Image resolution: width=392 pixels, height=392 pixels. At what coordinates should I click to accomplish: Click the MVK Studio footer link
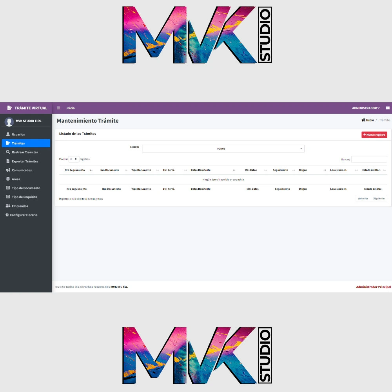pos(119,287)
